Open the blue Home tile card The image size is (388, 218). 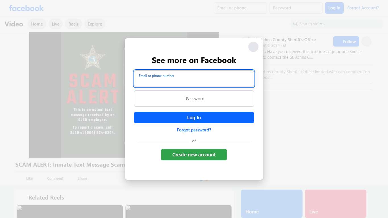(272, 204)
